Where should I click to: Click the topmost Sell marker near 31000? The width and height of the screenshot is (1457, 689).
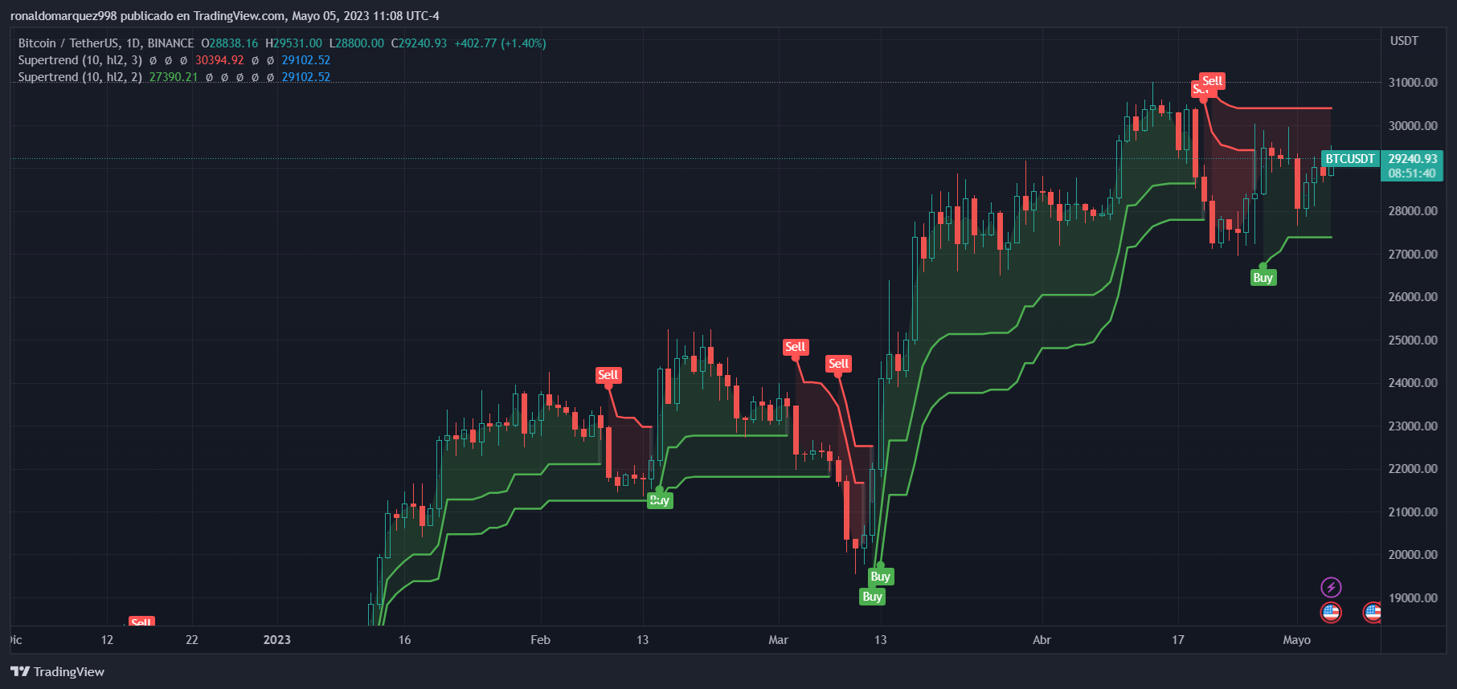(1212, 81)
